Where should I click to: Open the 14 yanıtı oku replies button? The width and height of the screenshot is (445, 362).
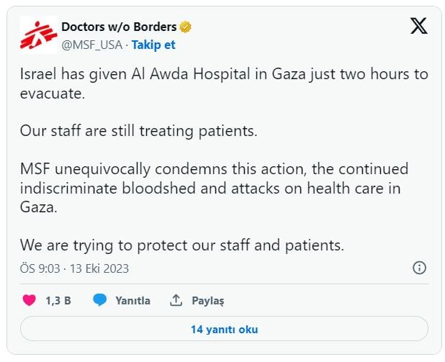click(224, 330)
